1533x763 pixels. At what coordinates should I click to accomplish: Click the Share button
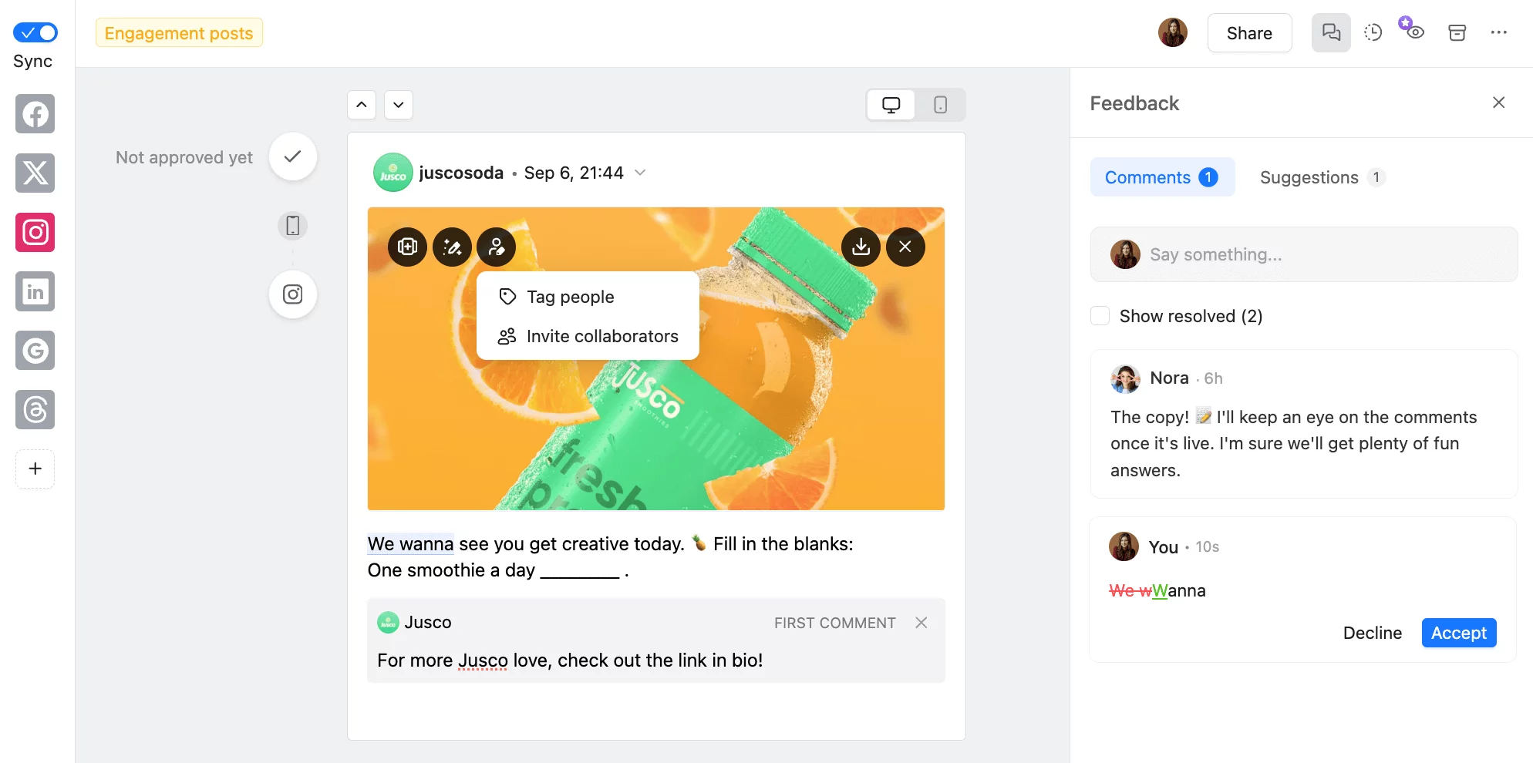(x=1248, y=32)
